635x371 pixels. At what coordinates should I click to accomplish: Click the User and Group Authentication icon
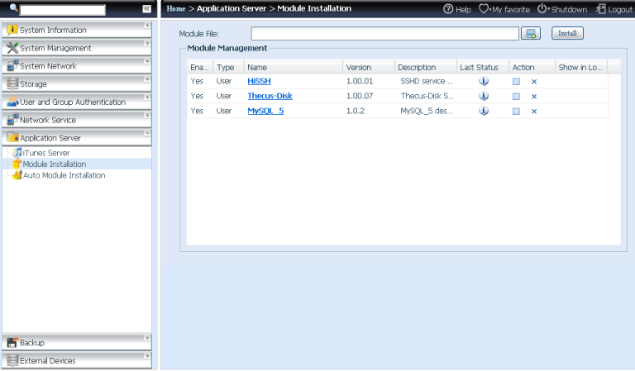12,102
